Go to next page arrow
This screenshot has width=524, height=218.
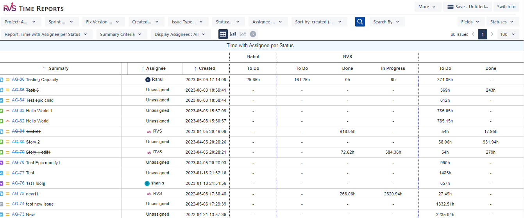click(492, 34)
